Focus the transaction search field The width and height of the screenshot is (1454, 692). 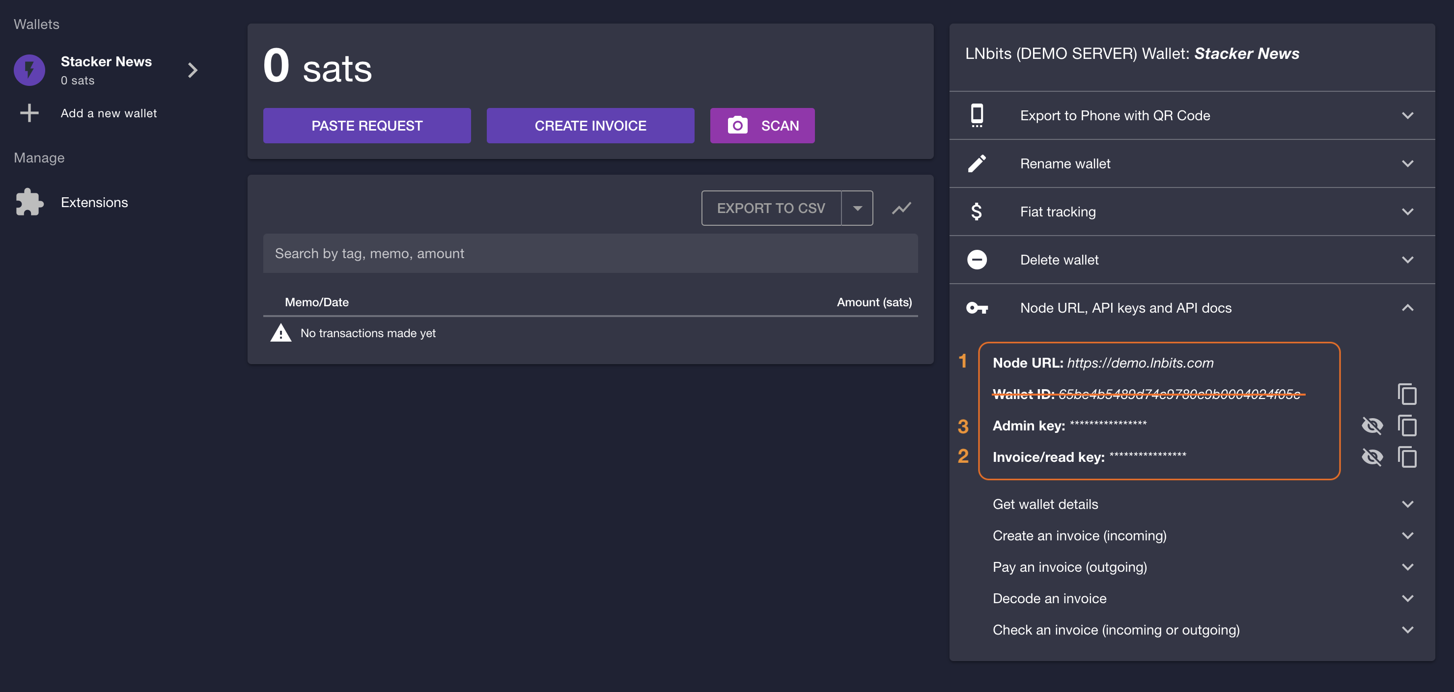tap(590, 253)
